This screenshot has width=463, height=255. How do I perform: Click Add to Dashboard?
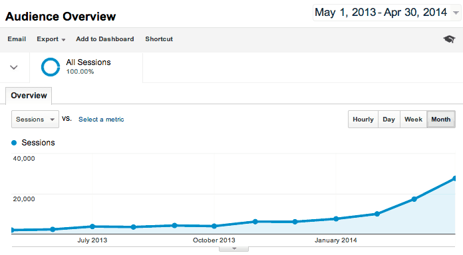105,39
